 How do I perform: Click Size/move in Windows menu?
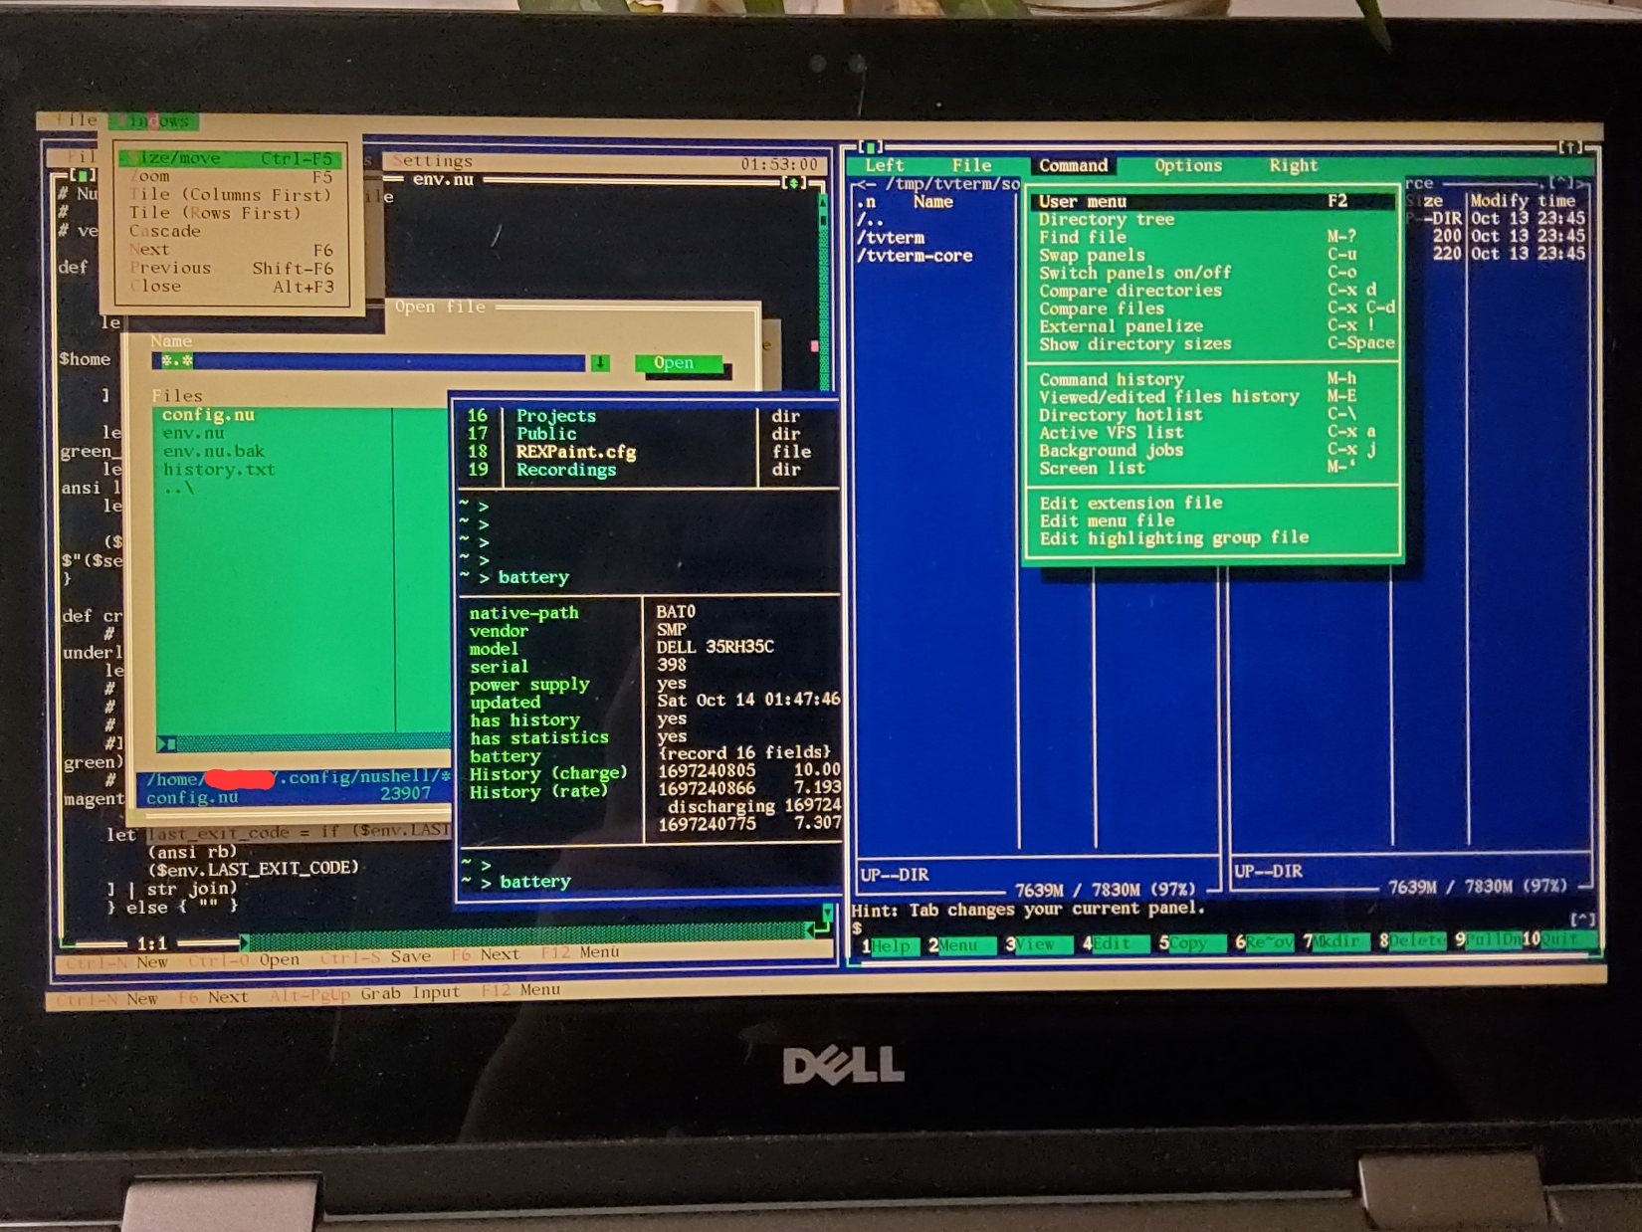click(x=230, y=158)
